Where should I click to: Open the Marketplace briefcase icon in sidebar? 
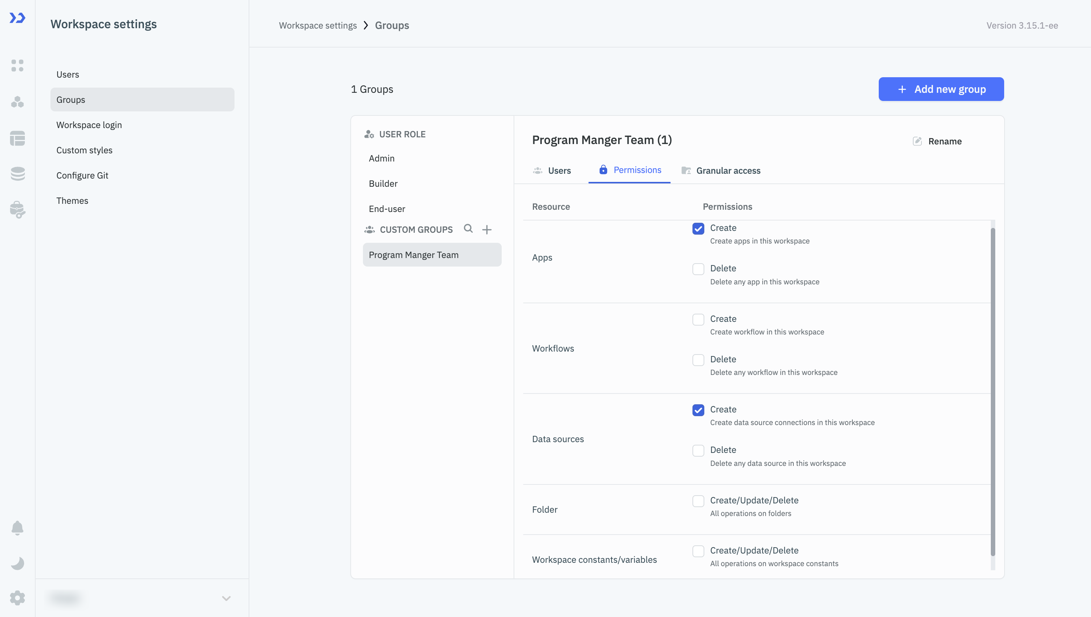[17, 209]
